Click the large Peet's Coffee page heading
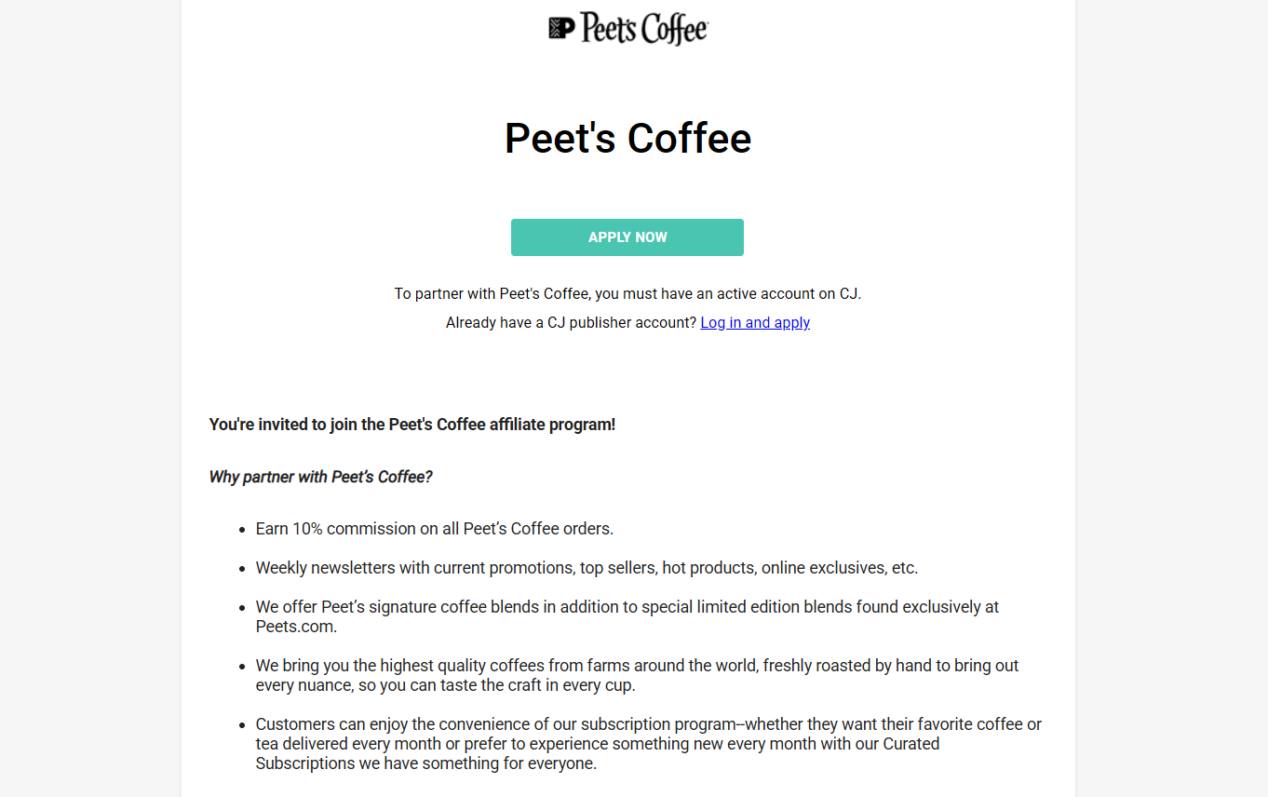 click(627, 138)
